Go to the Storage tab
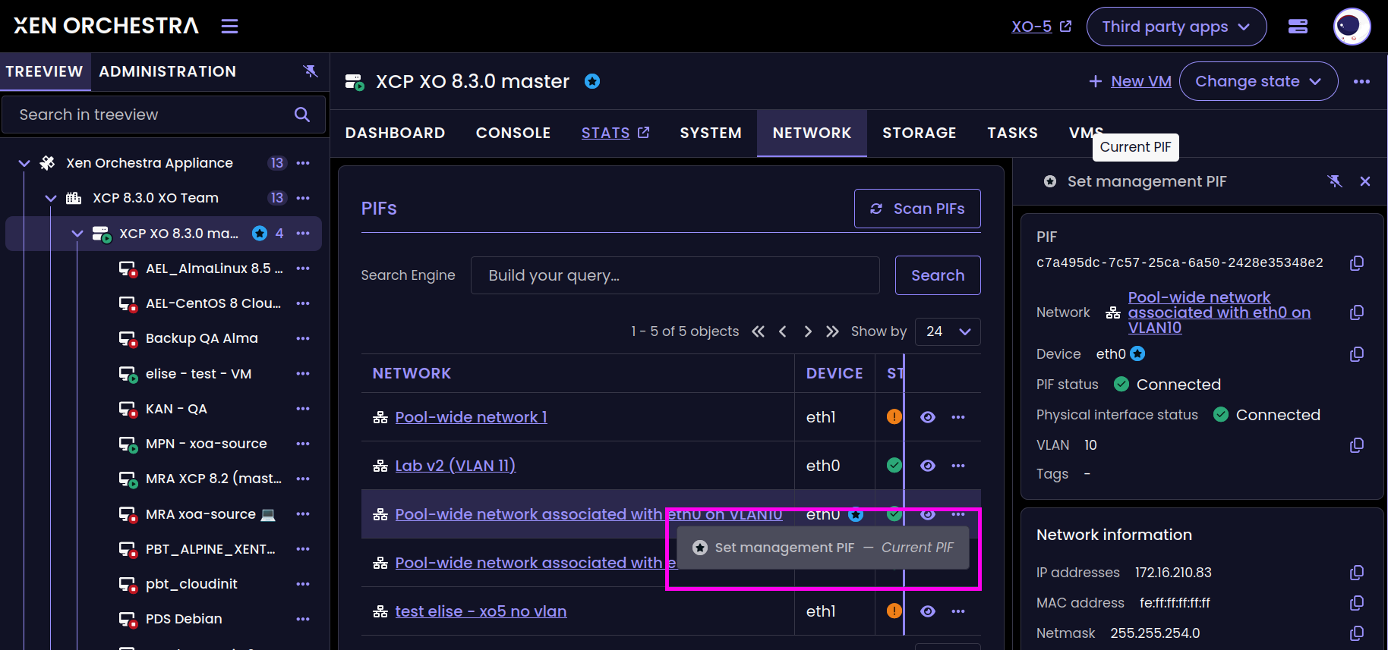This screenshot has width=1388, height=650. [x=919, y=133]
